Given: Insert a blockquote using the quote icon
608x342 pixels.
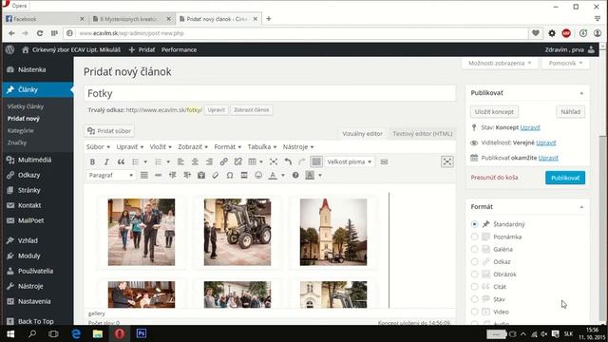Looking at the screenshot, I should (x=121, y=161).
